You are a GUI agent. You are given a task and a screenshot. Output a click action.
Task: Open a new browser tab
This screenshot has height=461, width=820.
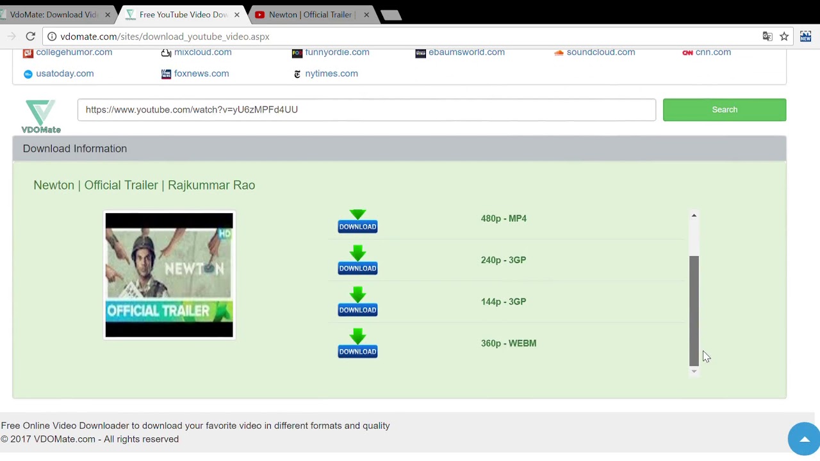pos(391,15)
